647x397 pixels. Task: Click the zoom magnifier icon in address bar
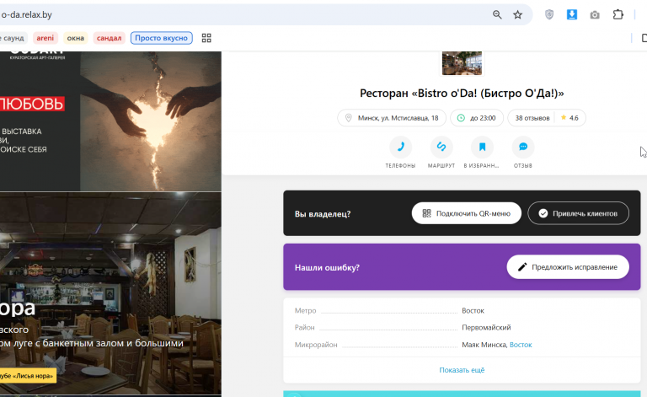(x=497, y=15)
